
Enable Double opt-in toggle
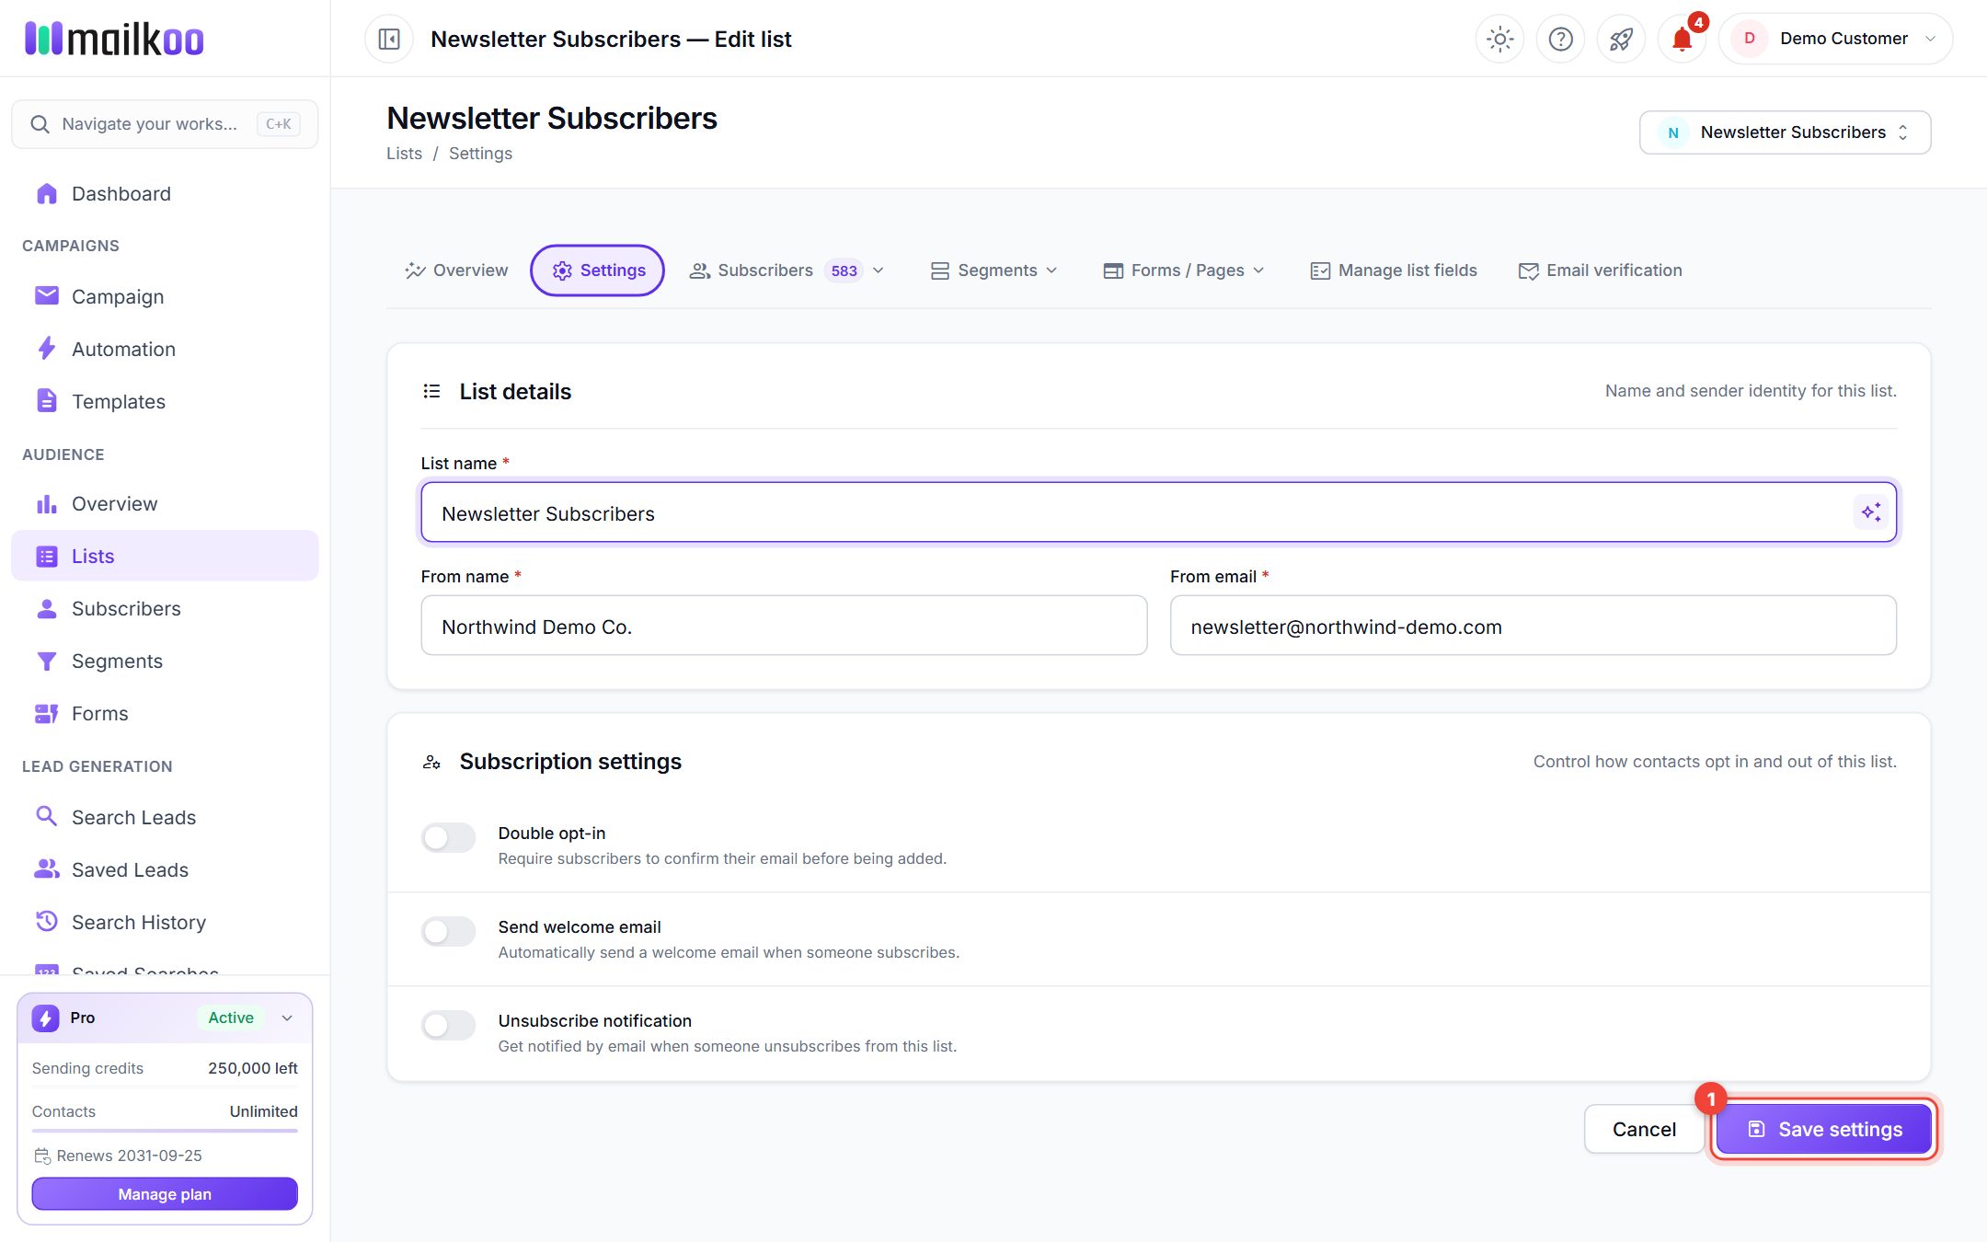pos(449,837)
